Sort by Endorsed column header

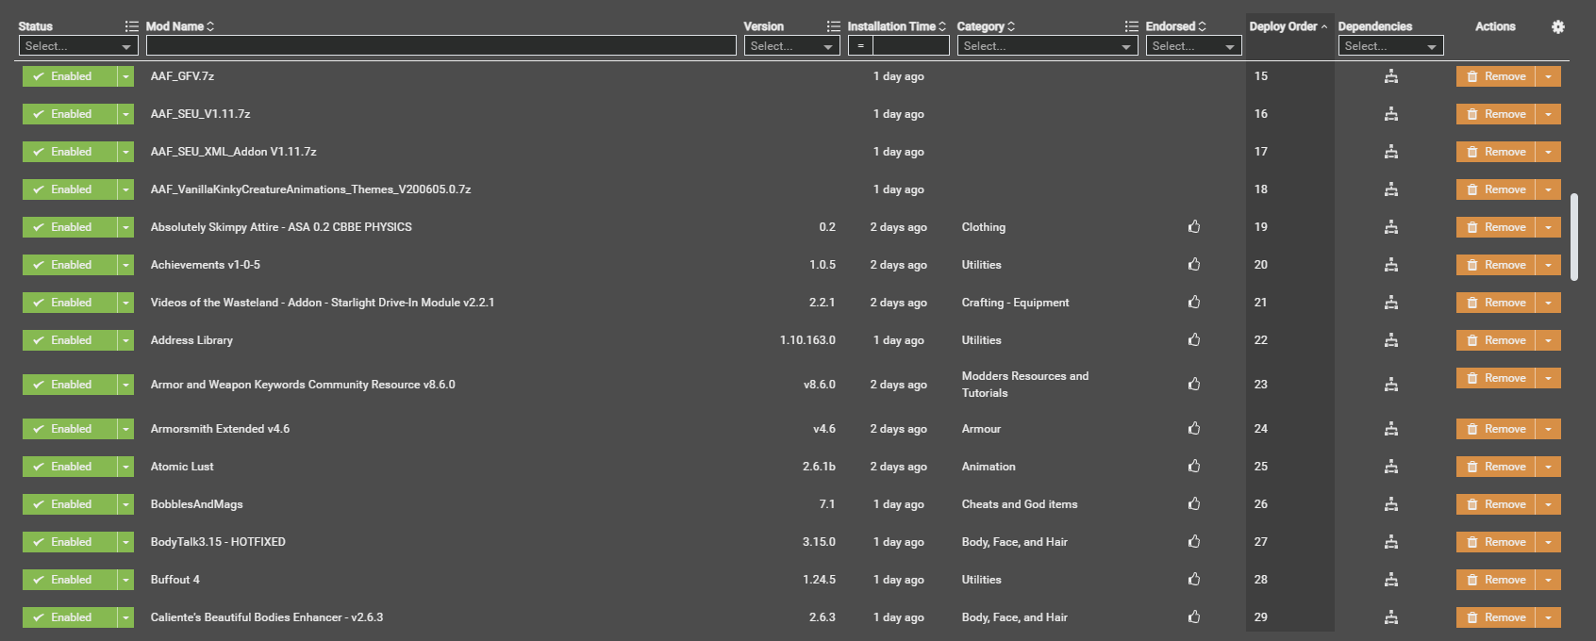pyautogui.click(x=1175, y=26)
